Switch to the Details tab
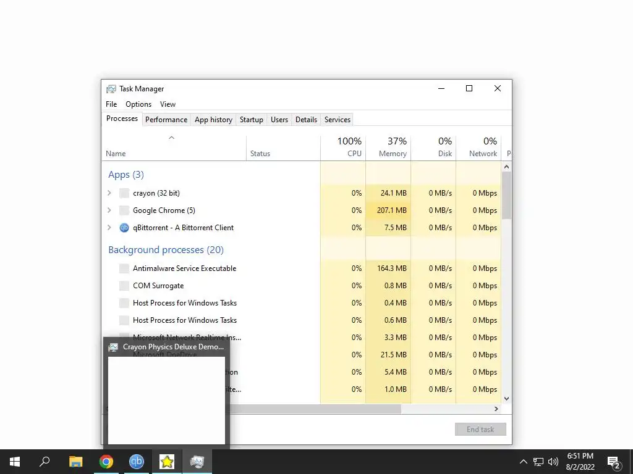 click(x=307, y=120)
